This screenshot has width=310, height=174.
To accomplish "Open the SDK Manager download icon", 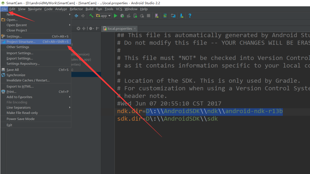I will pyautogui.click(x=181, y=16).
